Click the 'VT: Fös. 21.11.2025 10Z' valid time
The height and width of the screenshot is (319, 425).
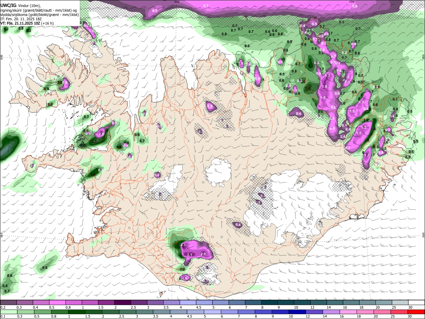point(20,23)
